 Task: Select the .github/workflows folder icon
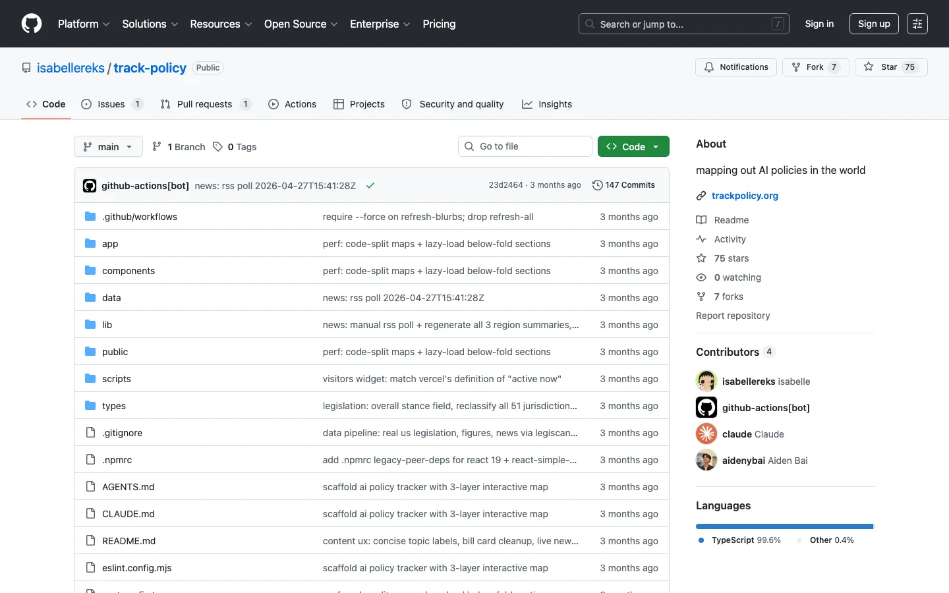pos(90,216)
